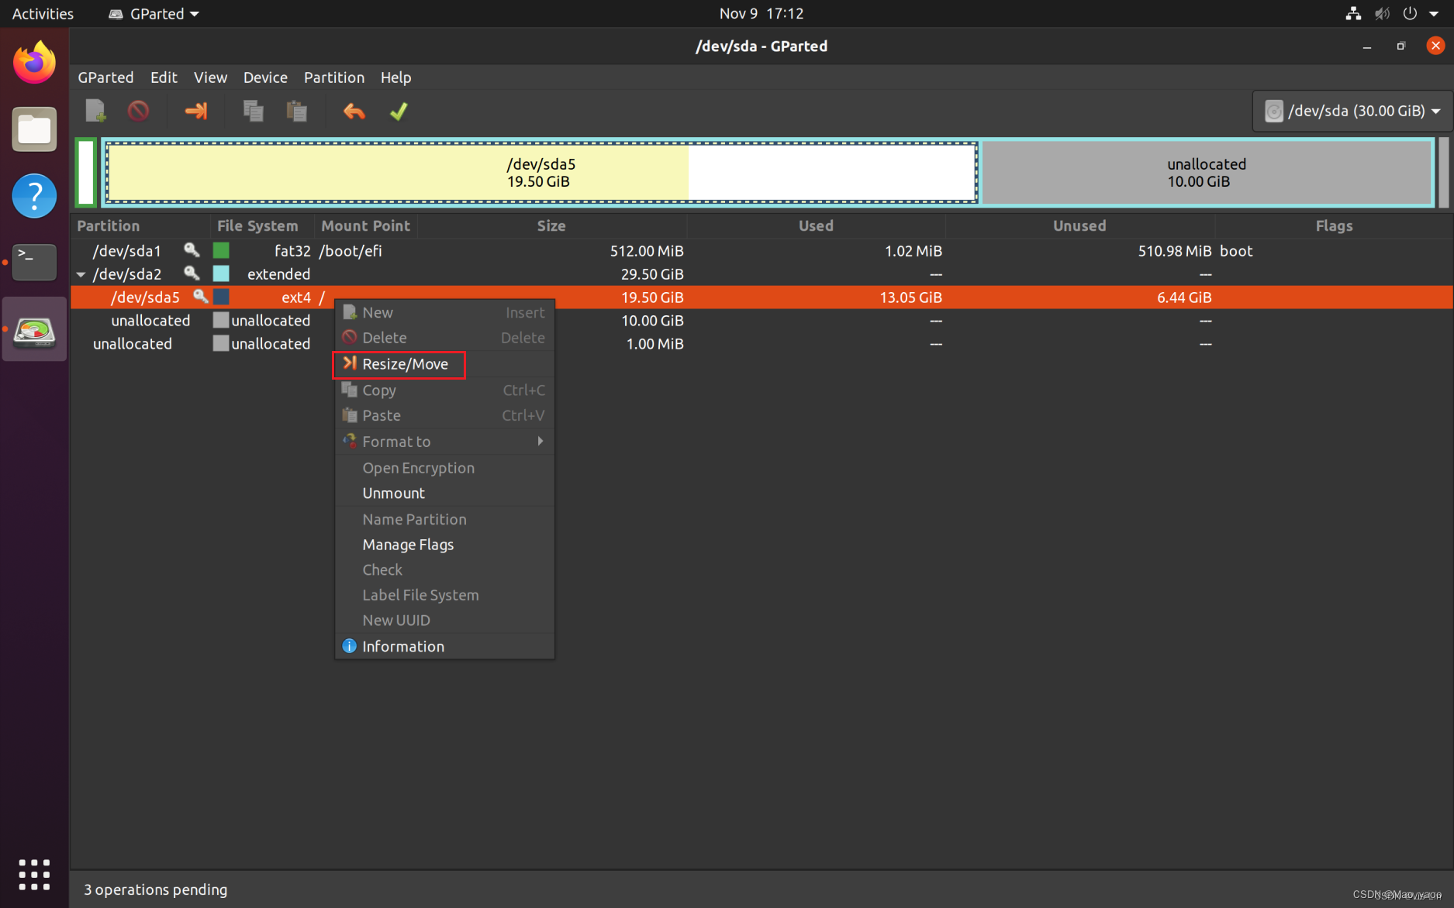Select the 10.00 GiB unallocated row
This screenshot has height=908, width=1454.
(762, 320)
